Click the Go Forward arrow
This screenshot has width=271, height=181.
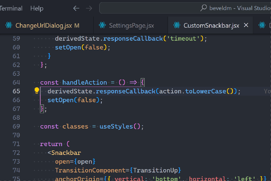(x=89, y=8)
